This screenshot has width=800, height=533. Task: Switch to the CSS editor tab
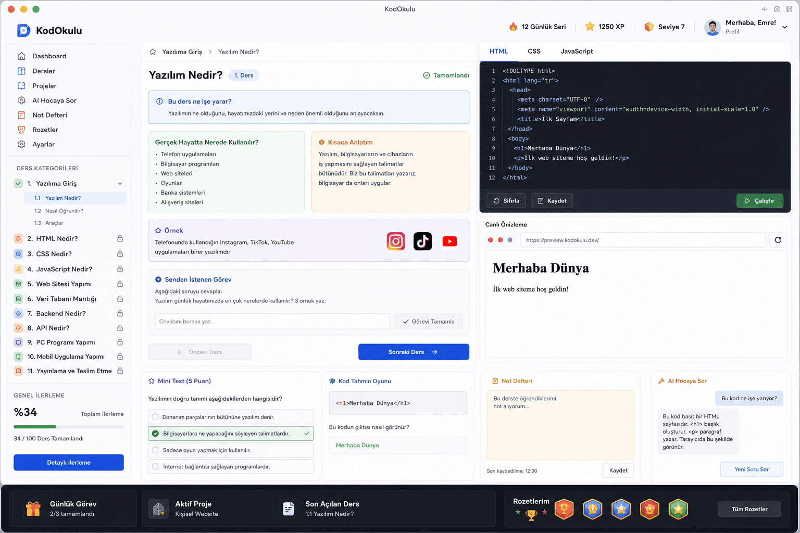(x=534, y=51)
